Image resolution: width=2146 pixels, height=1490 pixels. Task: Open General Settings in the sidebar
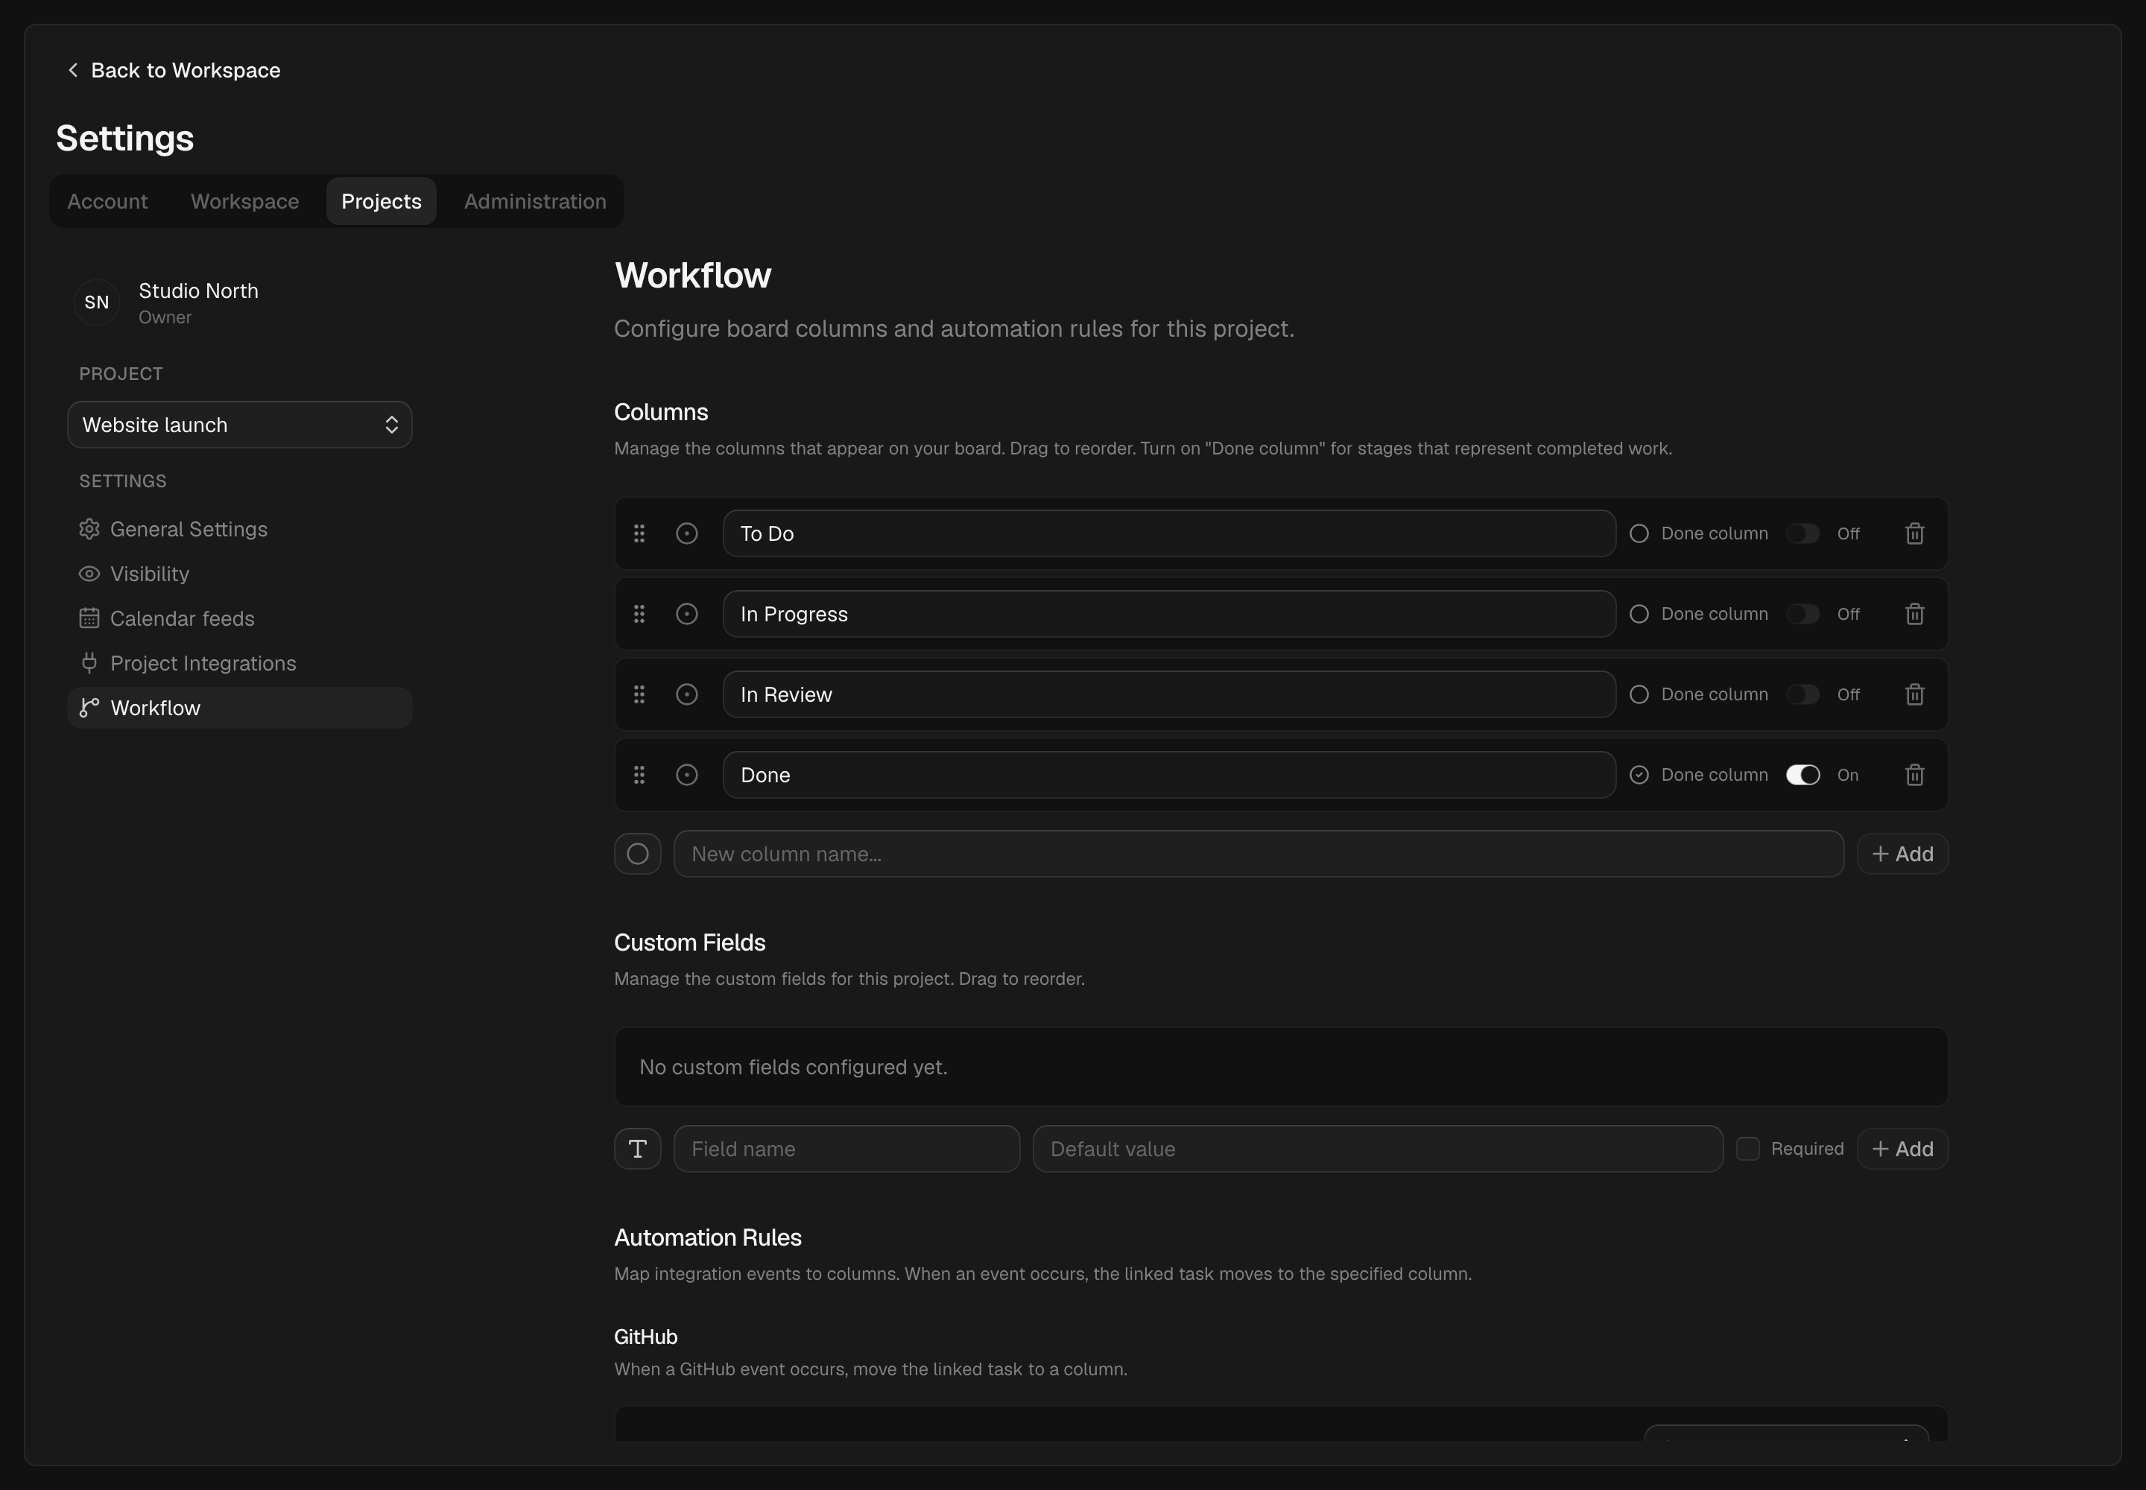tap(240, 528)
